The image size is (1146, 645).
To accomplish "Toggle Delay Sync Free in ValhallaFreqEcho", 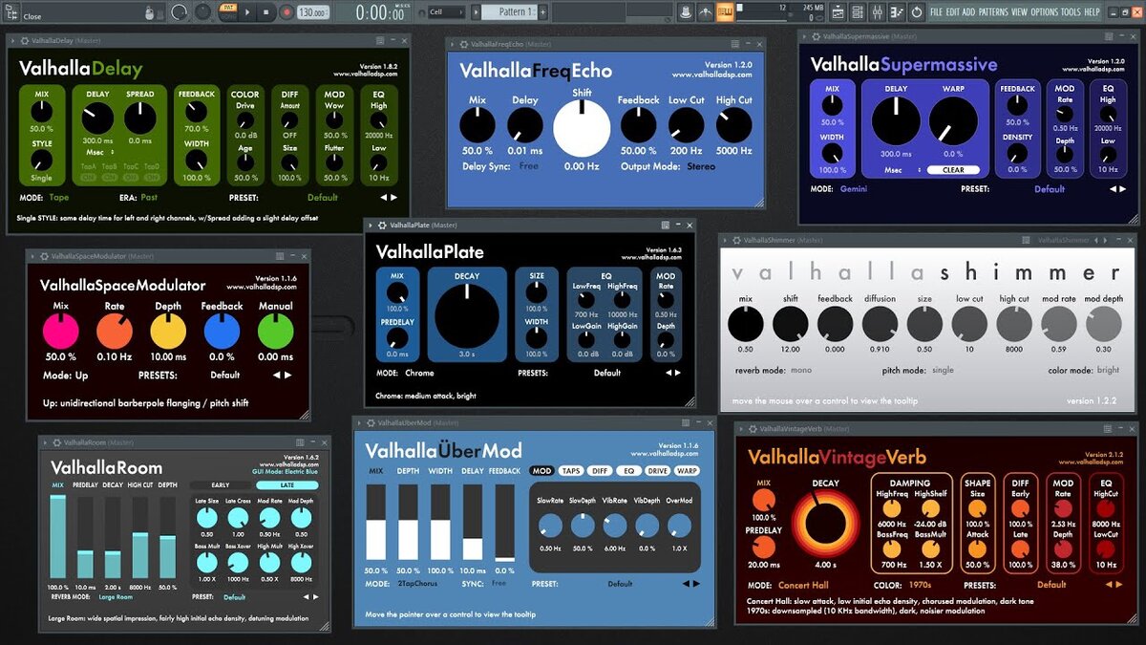I will (529, 166).
